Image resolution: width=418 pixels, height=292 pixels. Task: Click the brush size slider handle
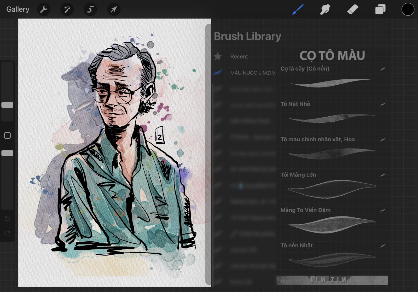7,105
